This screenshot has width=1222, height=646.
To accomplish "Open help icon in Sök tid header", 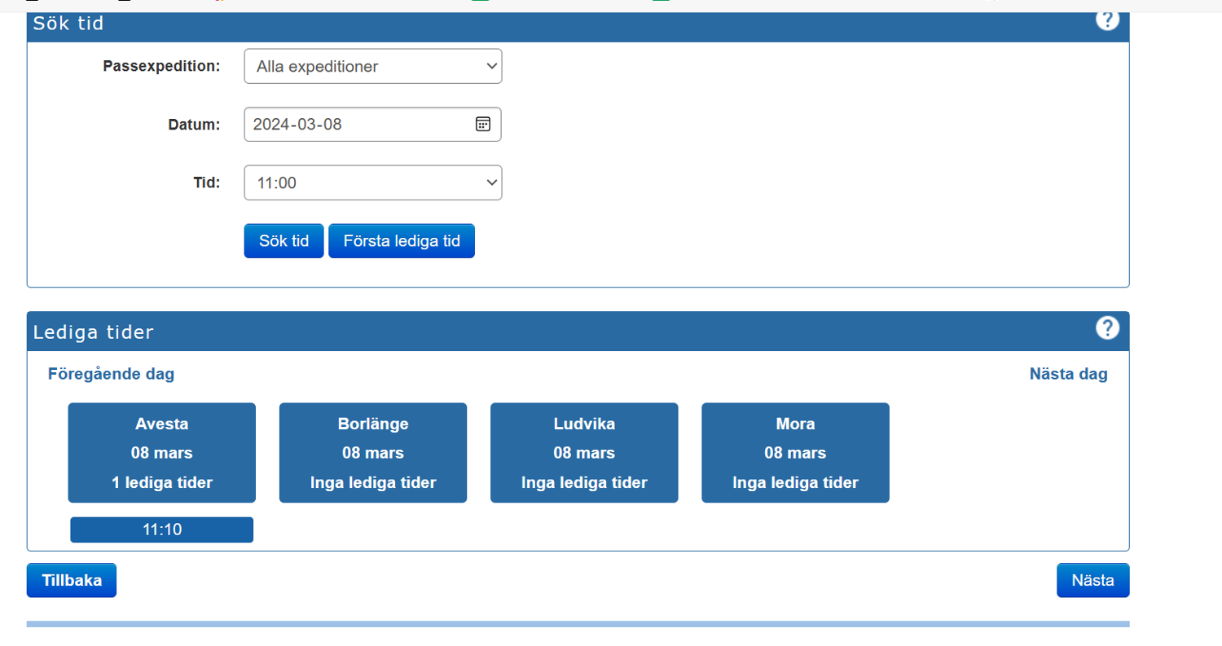I will pos(1107,20).
